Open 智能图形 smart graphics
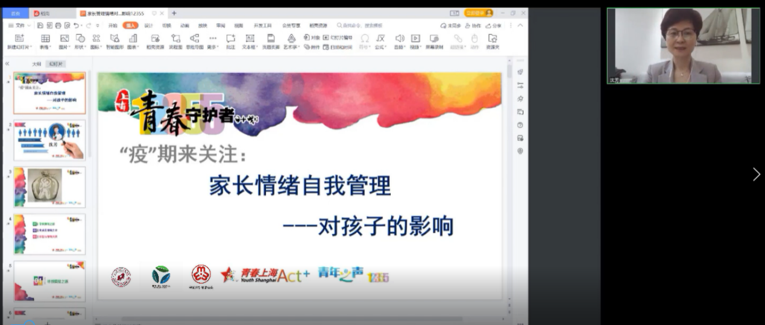The image size is (765, 325). point(115,39)
